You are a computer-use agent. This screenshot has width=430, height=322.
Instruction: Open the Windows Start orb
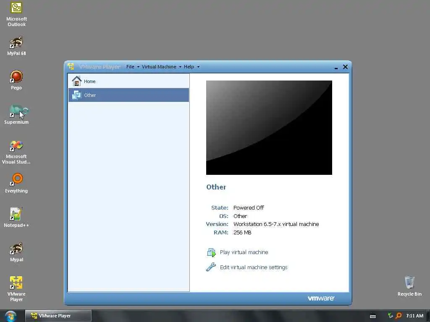[x=10, y=316]
